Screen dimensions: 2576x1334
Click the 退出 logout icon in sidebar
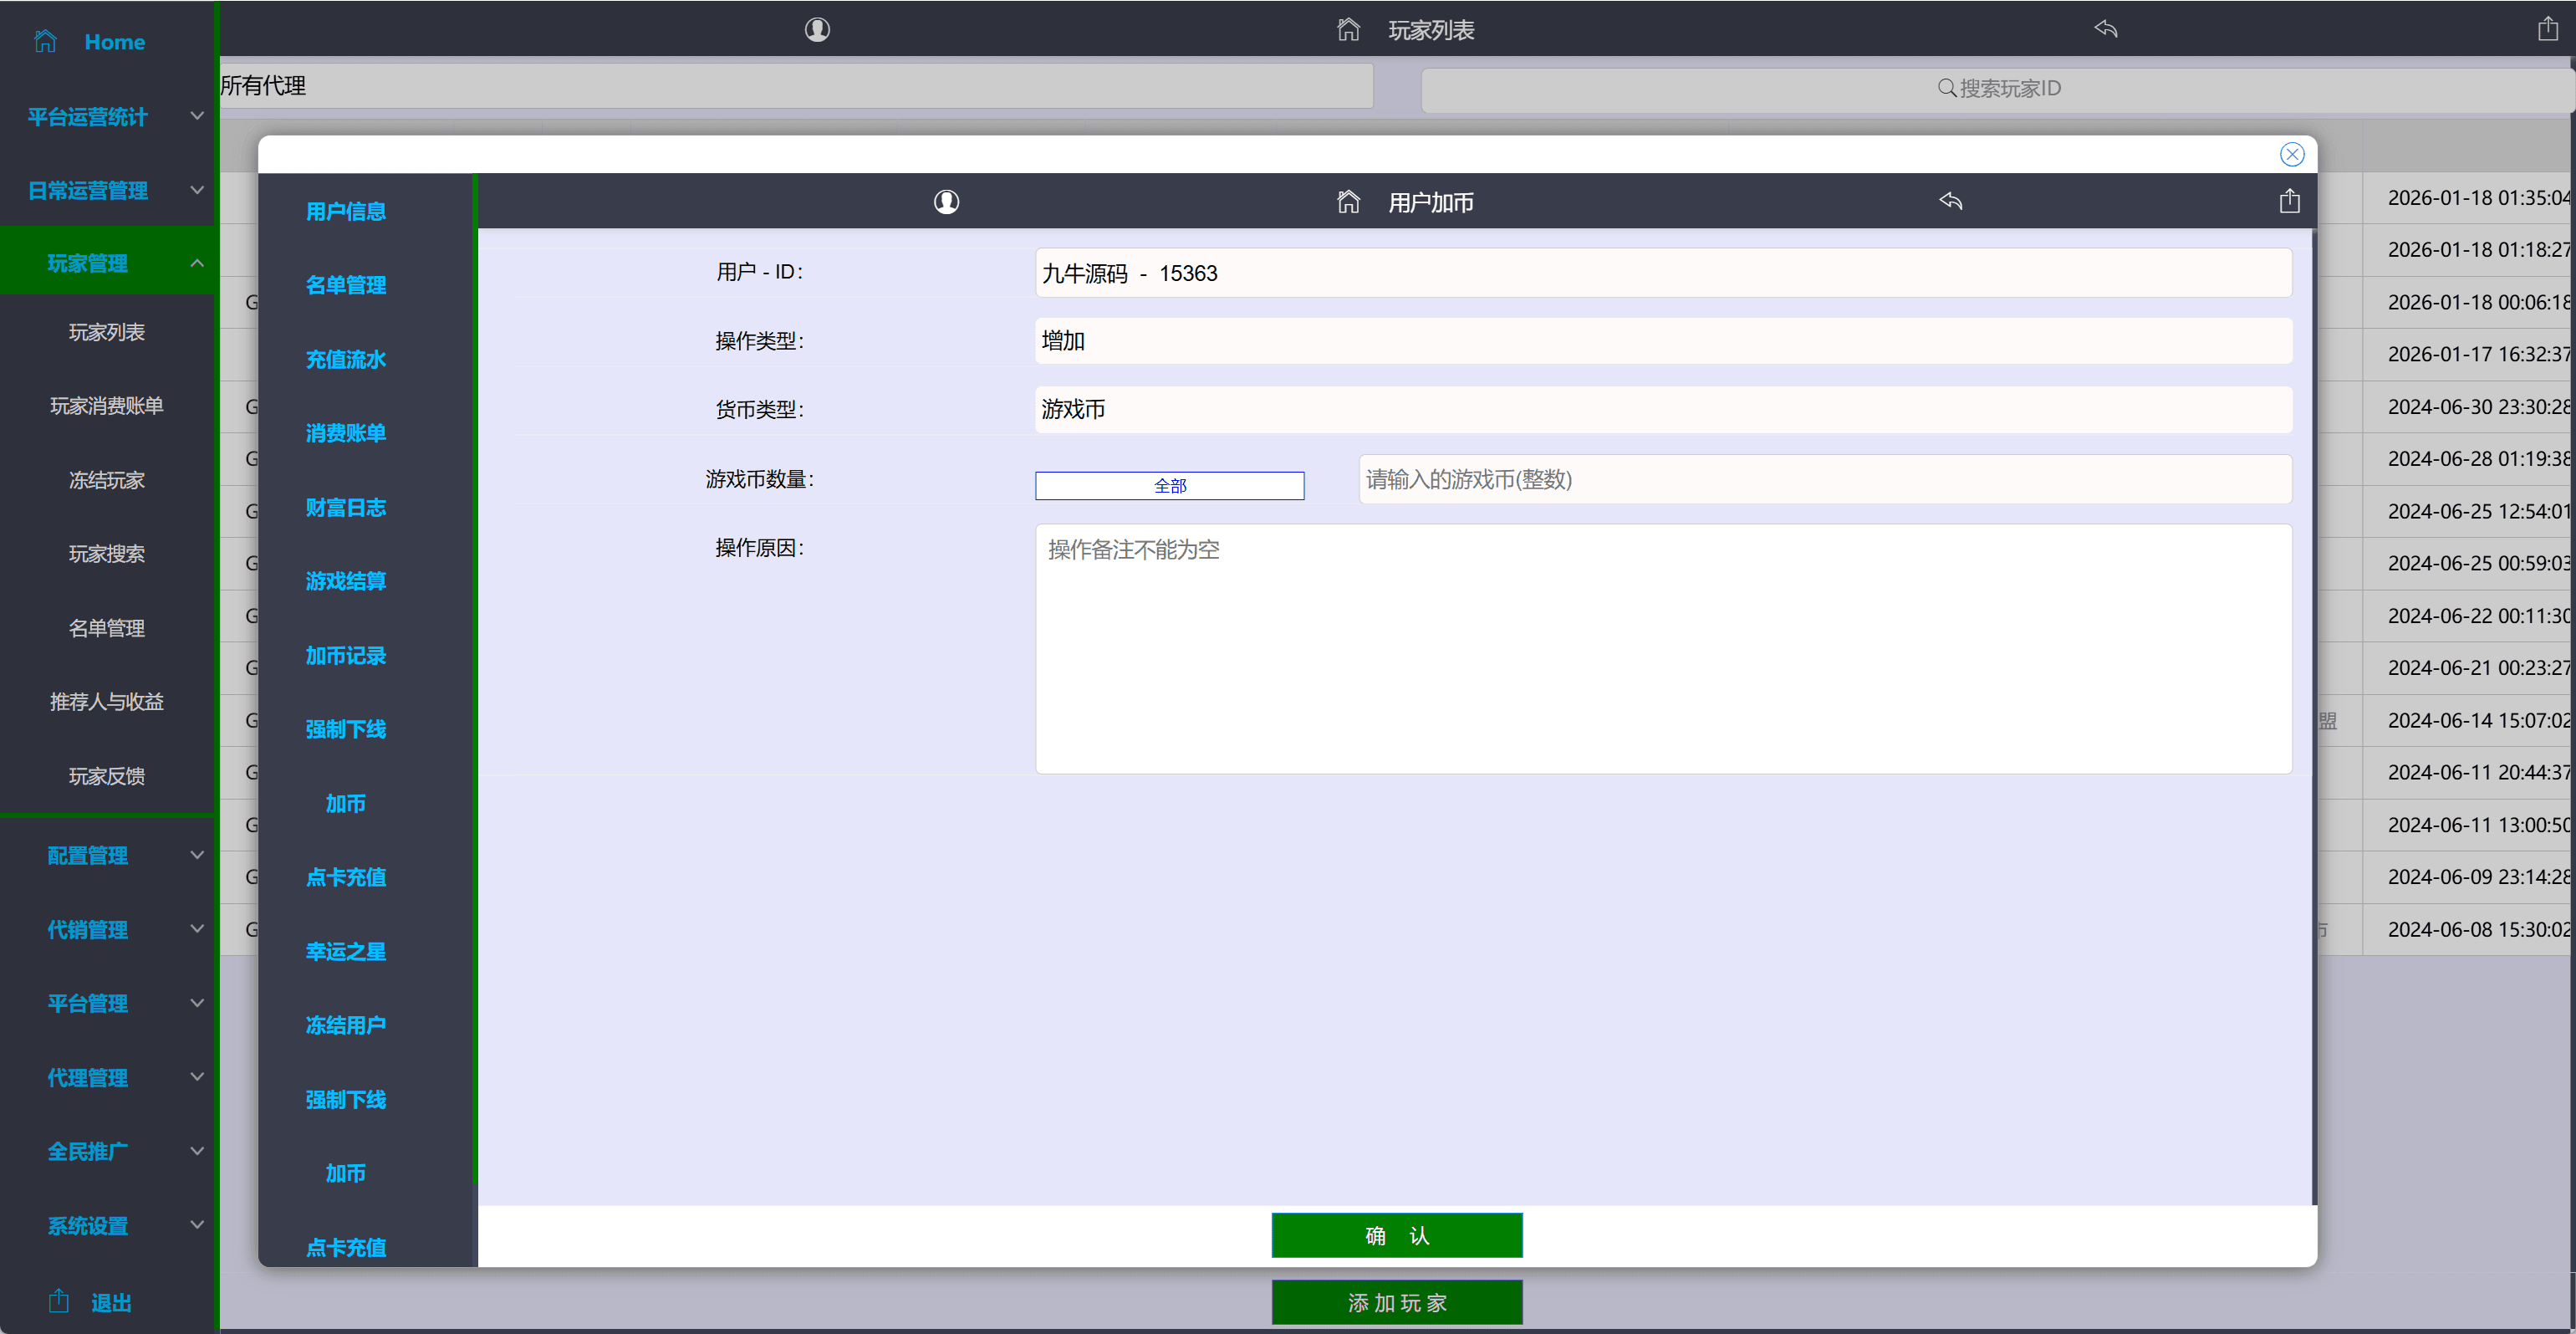click(x=59, y=1301)
